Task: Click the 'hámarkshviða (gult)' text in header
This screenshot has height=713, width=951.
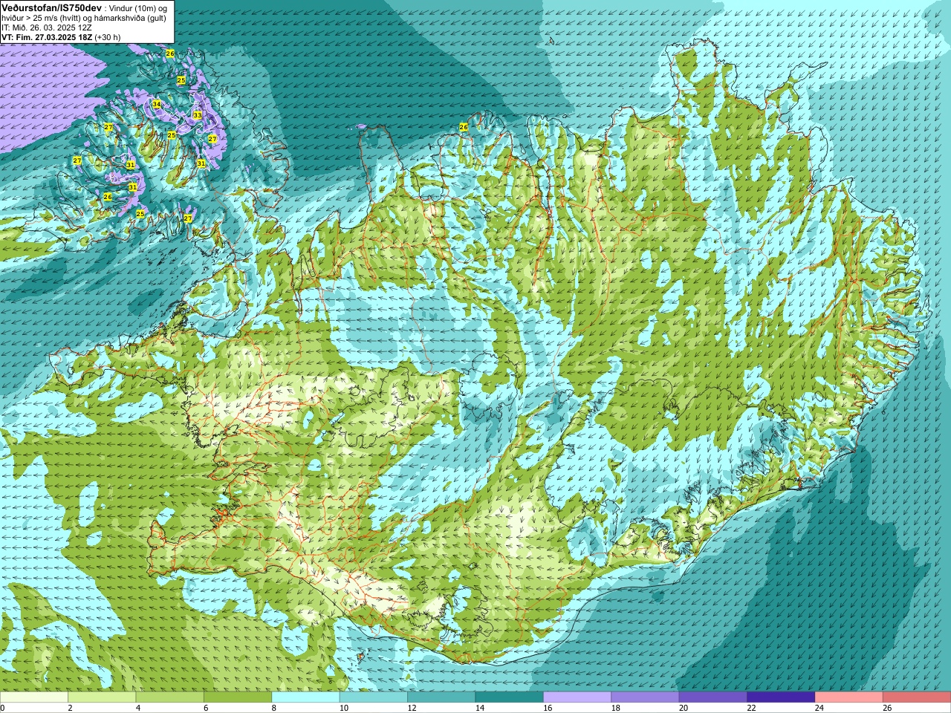Action: (x=132, y=18)
